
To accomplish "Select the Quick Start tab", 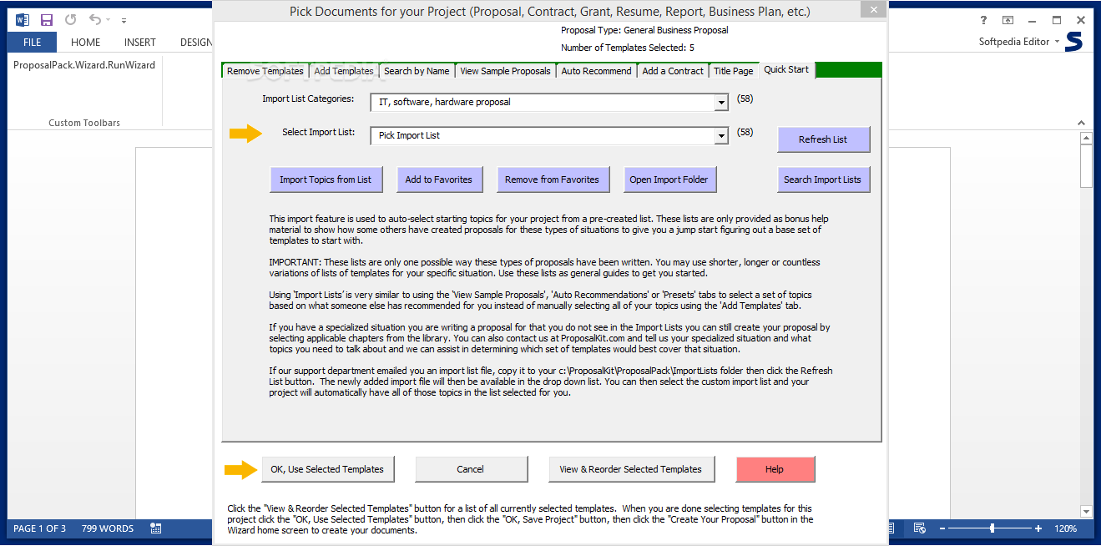I will tap(786, 69).
